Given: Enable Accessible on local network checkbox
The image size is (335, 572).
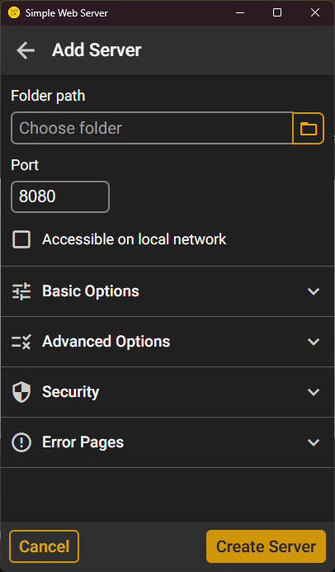Looking at the screenshot, I should pos(21,239).
